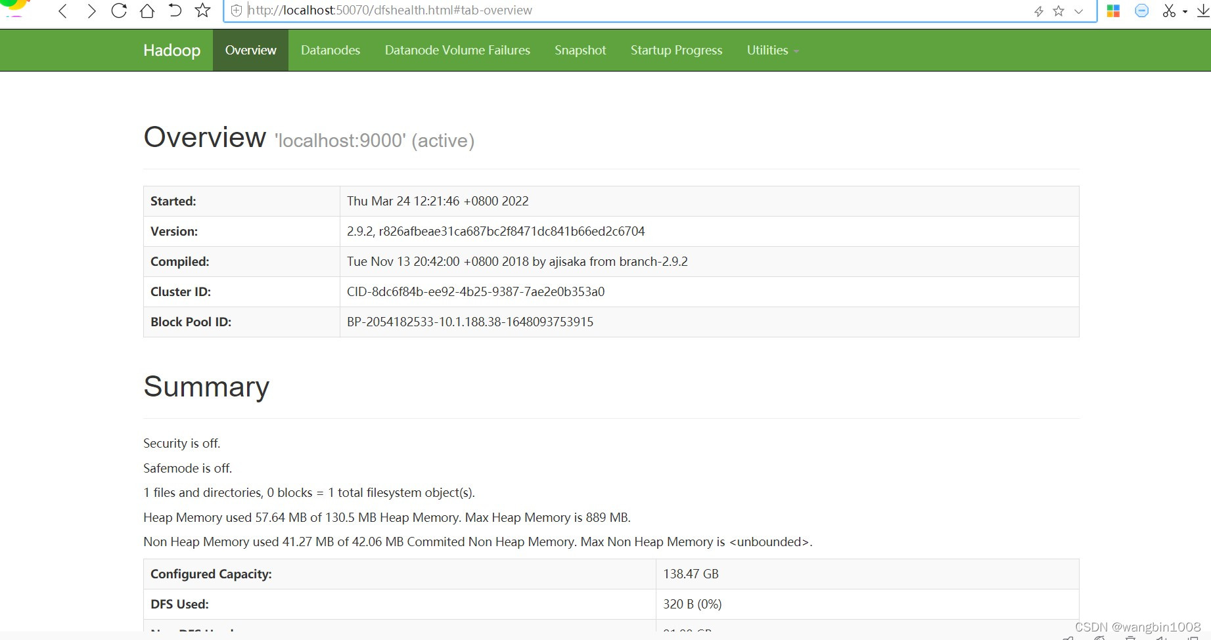Expand the Utilities dropdown menu
The width and height of the screenshot is (1211, 640).
tap(773, 51)
